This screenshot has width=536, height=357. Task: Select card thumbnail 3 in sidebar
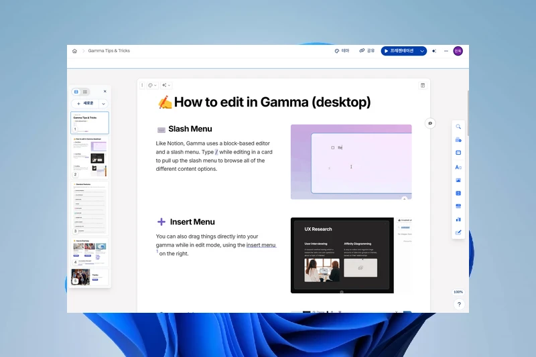(90, 208)
